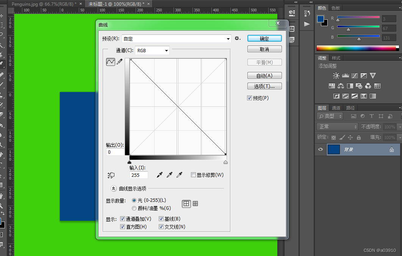The image size is (402, 256).
Task: Open the 通道 RGB channel dropdown
Action: (152, 50)
